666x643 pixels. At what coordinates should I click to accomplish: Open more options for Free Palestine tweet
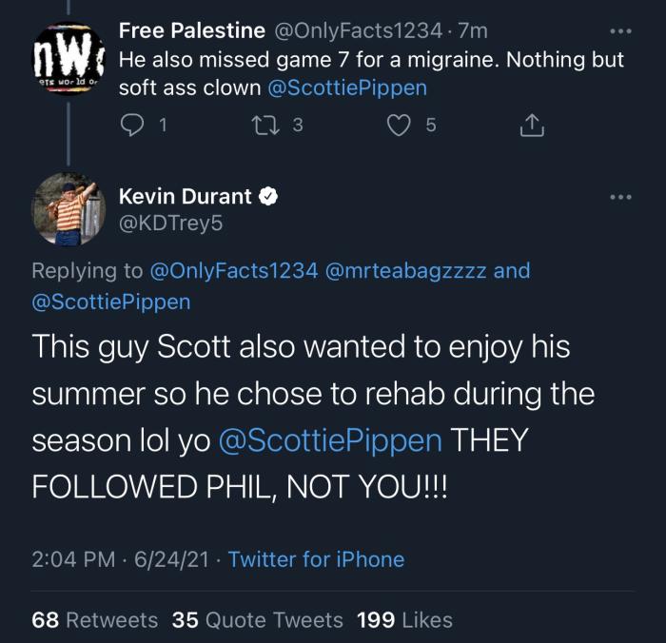point(620,31)
